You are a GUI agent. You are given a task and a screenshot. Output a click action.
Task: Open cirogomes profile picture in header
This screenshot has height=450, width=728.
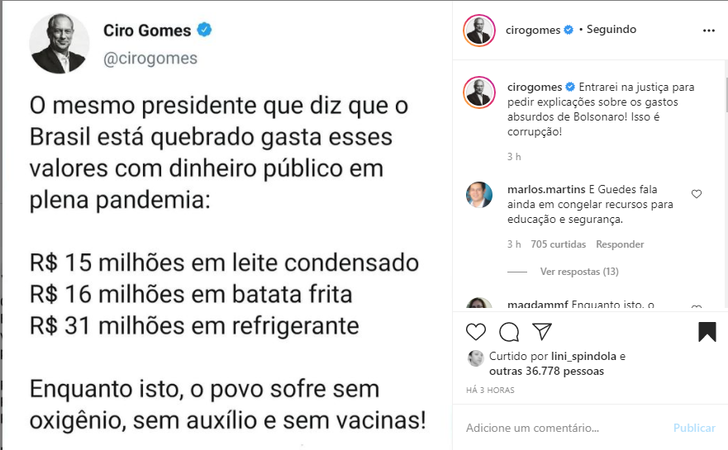click(x=479, y=31)
